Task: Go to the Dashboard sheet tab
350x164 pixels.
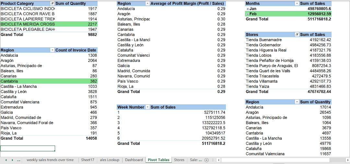Action: (134, 160)
